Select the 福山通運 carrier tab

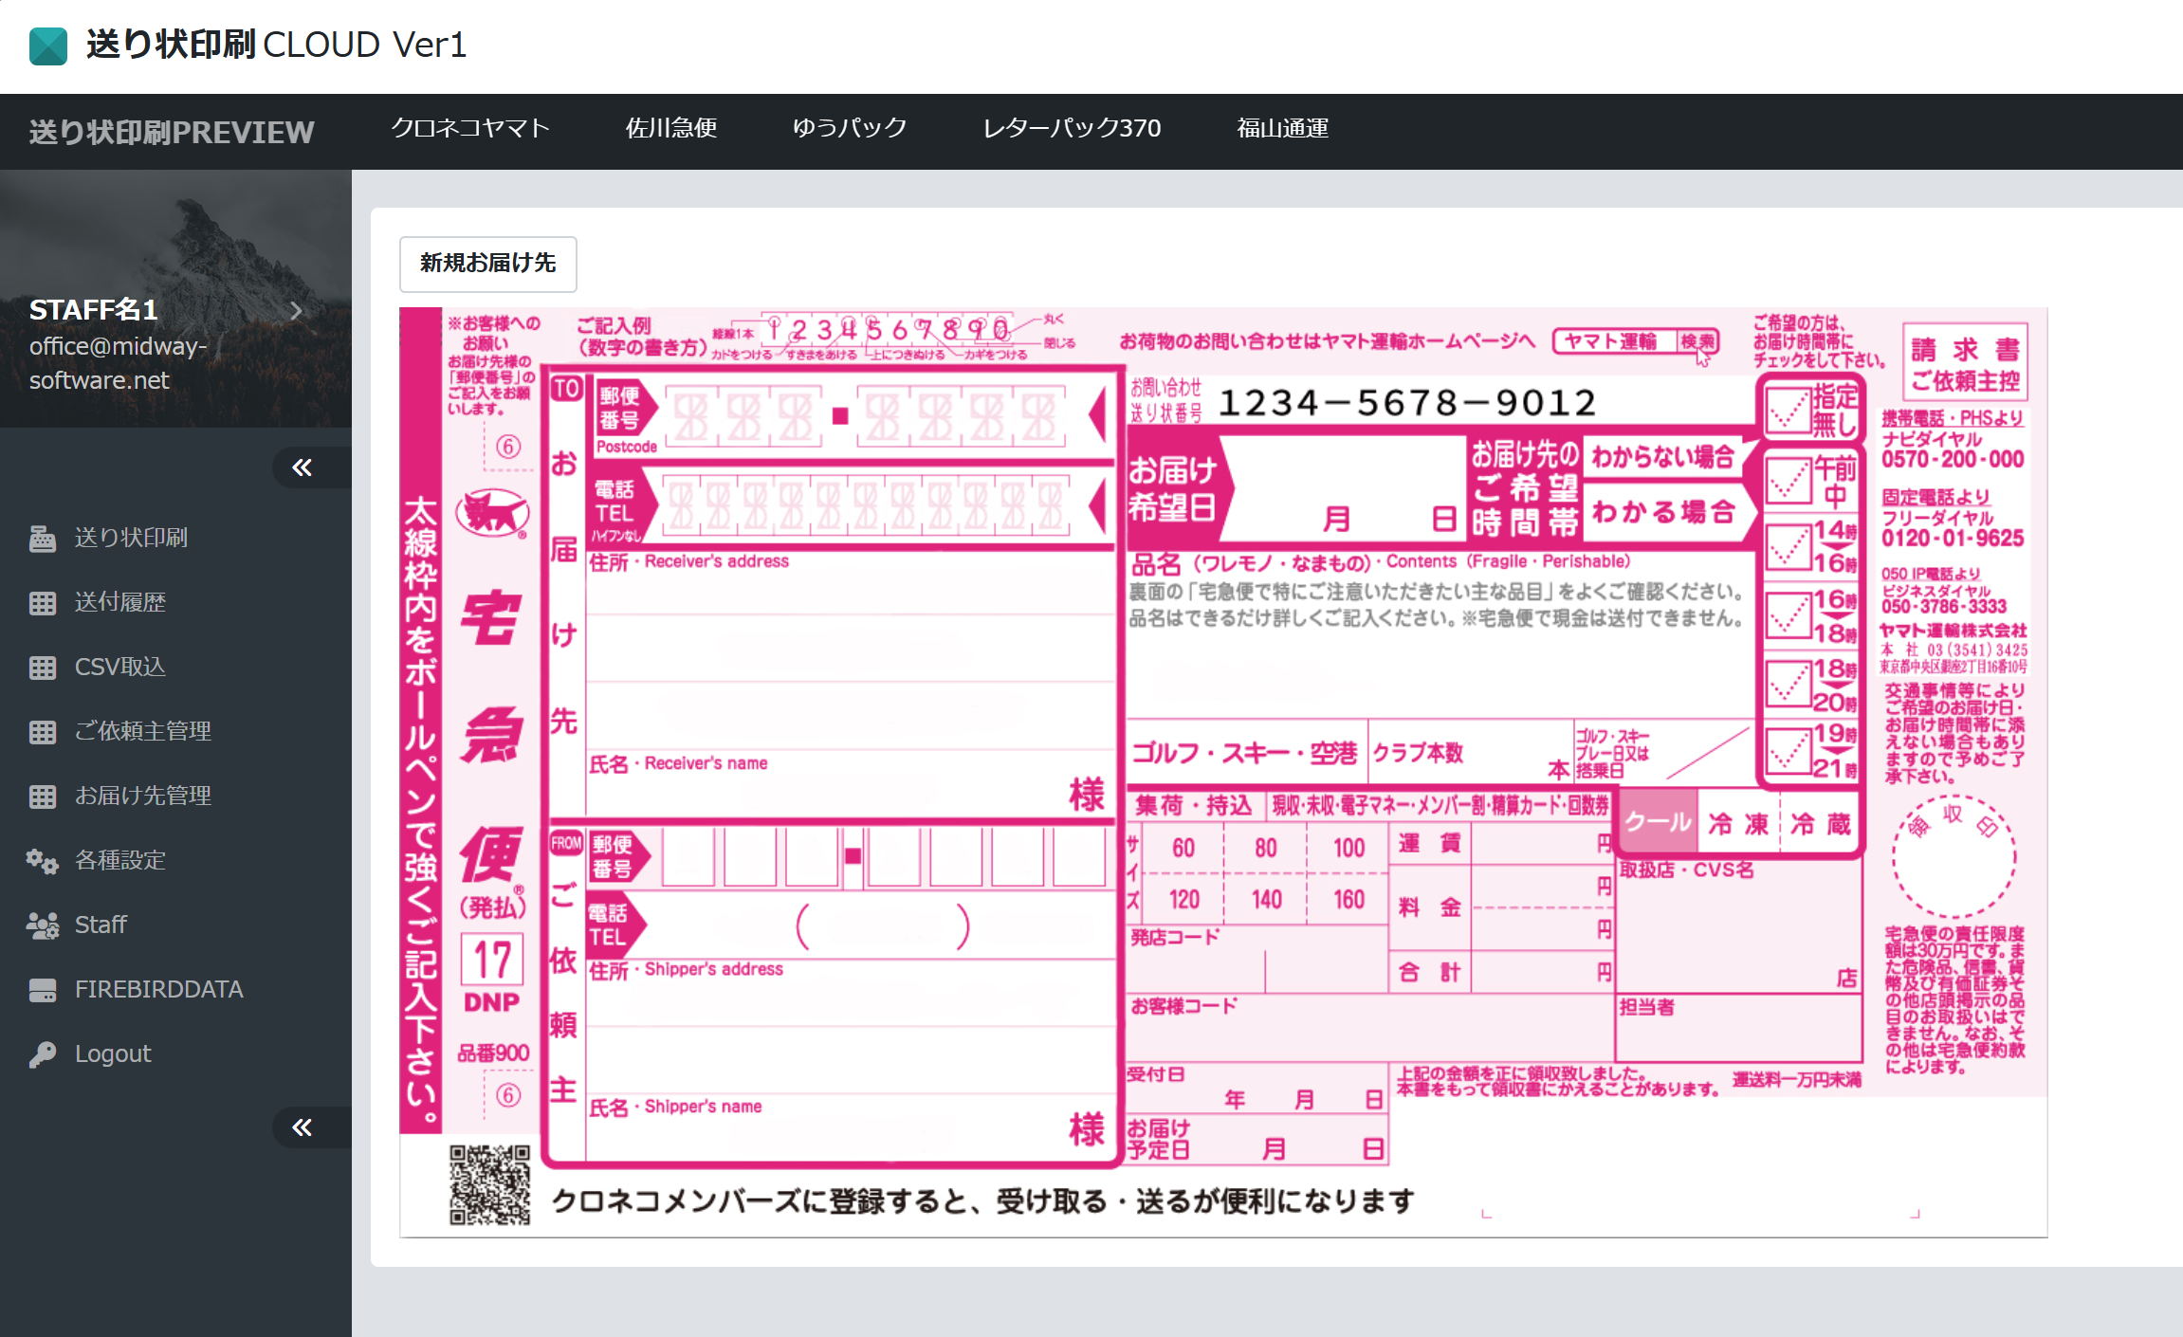click(1283, 128)
